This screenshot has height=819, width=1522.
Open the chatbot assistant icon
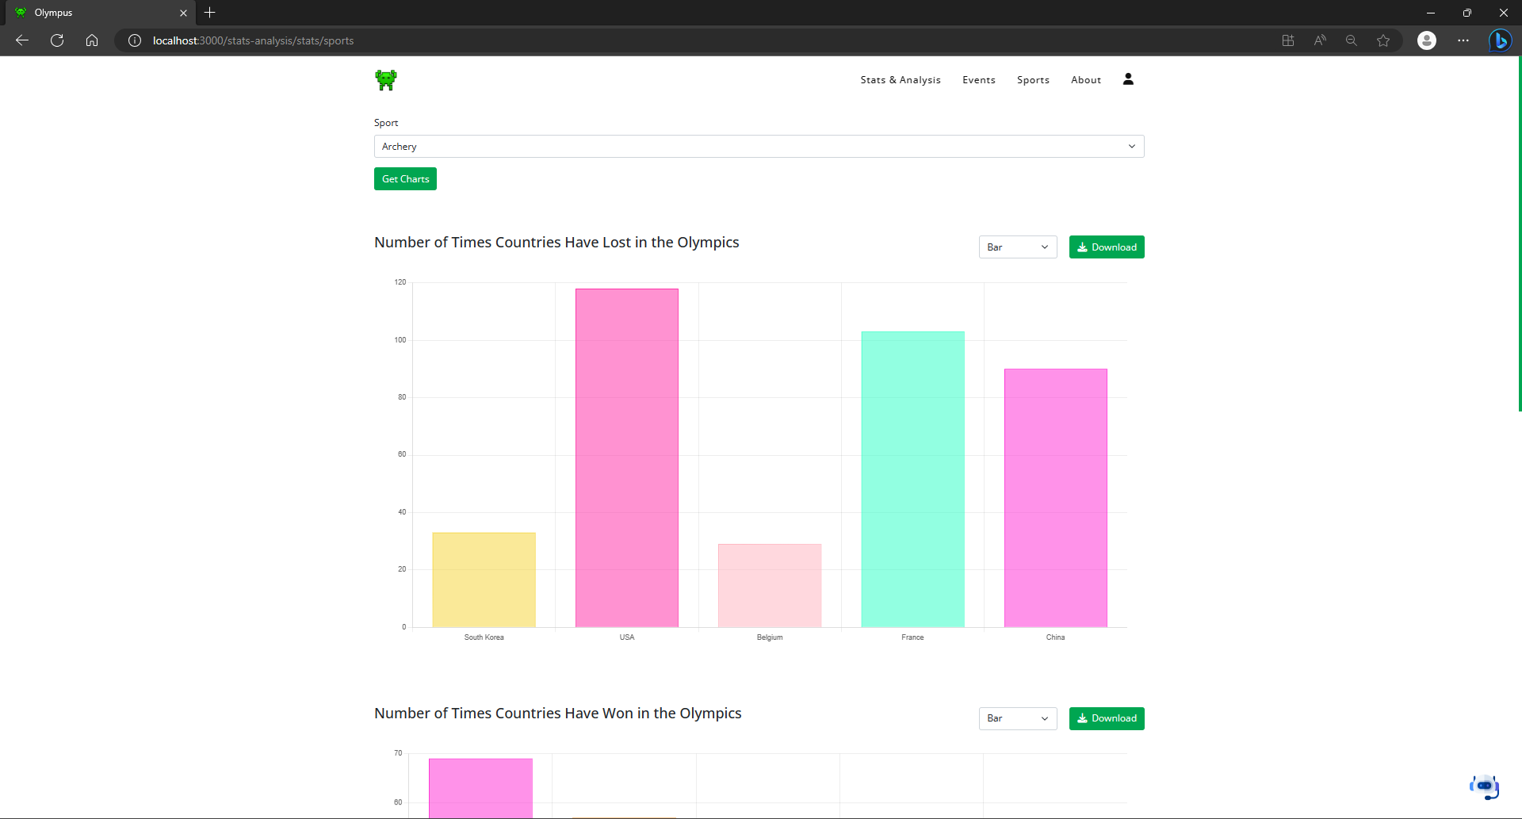tap(1484, 786)
